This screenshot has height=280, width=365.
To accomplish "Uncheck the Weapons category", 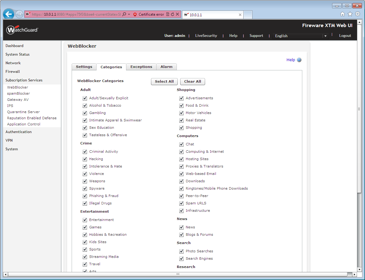I will tap(85, 181).
